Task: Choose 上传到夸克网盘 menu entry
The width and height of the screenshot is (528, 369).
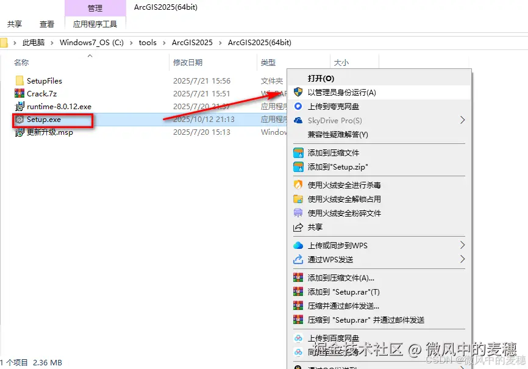Action: pos(334,107)
